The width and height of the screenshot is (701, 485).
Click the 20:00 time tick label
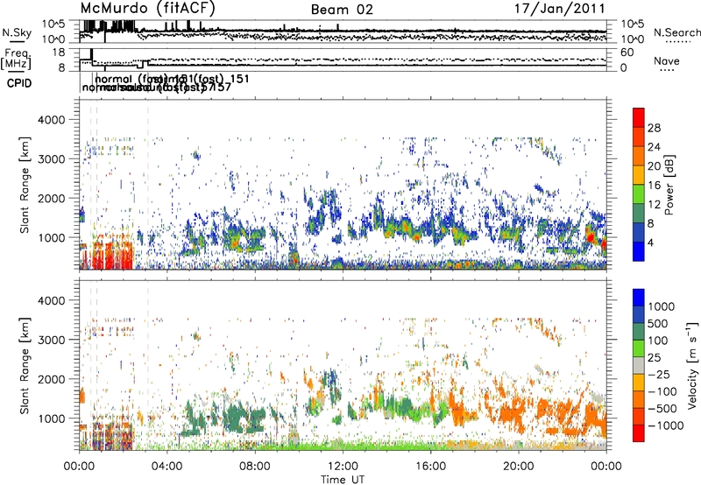(519, 467)
